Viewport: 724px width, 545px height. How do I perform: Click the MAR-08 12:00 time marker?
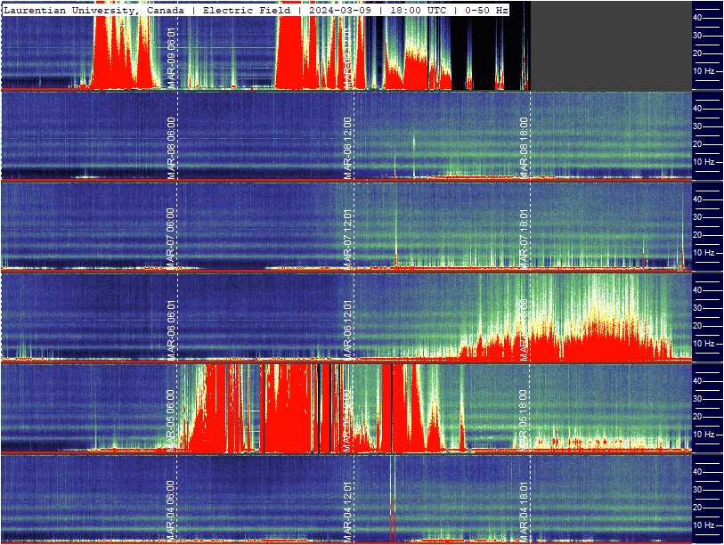click(347, 148)
